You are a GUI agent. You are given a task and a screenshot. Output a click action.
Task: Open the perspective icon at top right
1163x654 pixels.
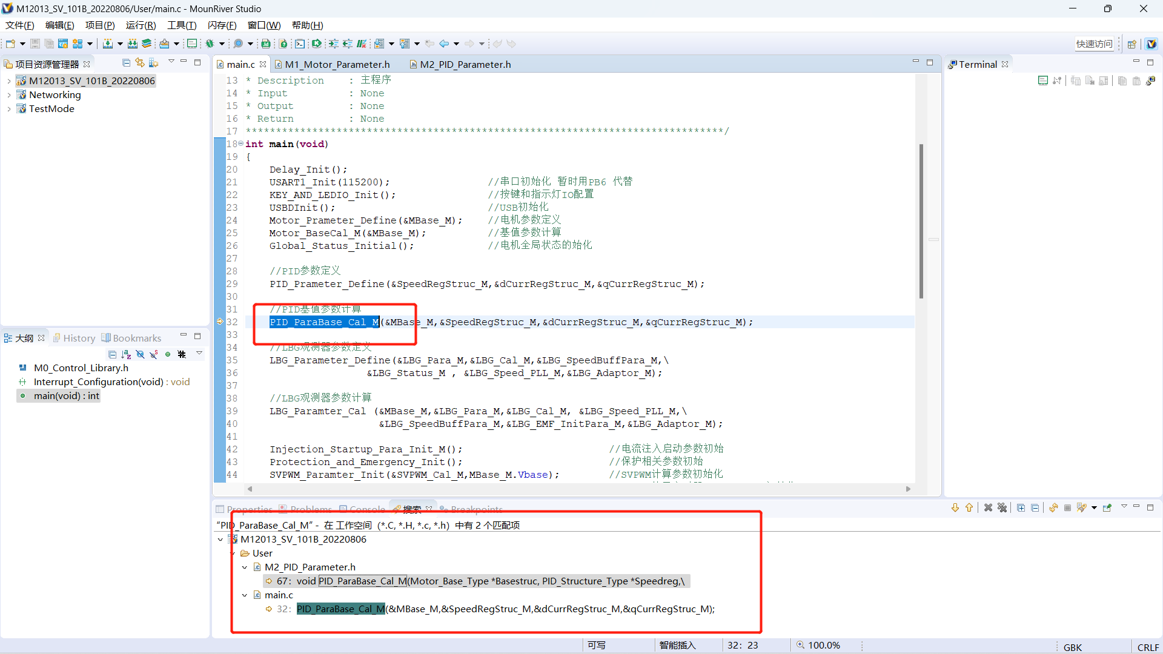[1132, 44]
